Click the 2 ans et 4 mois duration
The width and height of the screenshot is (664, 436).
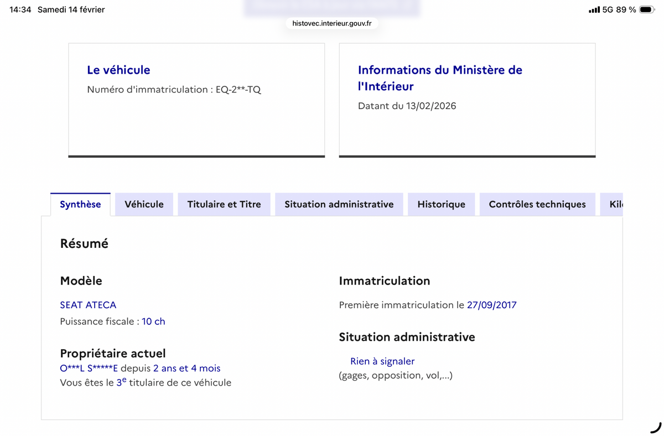click(x=186, y=368)
